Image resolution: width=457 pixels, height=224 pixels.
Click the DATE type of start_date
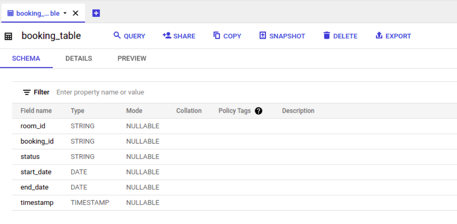click(79, 172)
